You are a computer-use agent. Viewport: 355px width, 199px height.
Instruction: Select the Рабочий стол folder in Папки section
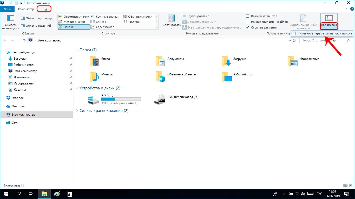[226, 77]
